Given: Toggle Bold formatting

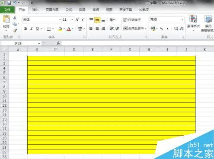Looking at the screenshot, I should [x=26, y=29].
